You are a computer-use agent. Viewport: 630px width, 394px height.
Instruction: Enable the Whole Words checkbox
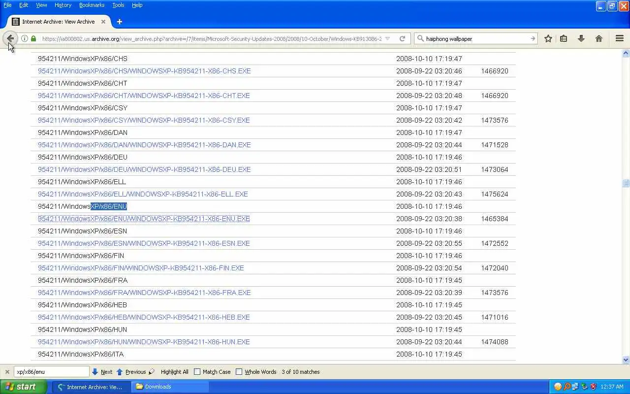(239, 372)
